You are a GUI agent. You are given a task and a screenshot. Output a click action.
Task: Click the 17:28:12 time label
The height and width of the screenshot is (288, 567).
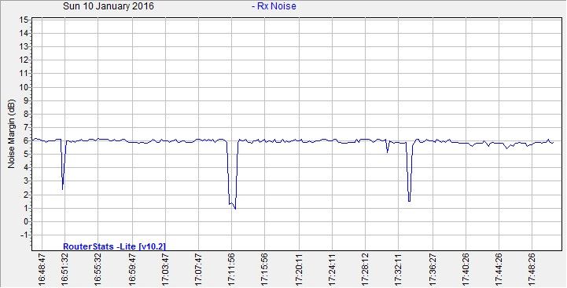click(x=365, y=269)
